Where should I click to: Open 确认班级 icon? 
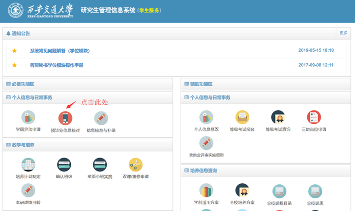[64, 165]
